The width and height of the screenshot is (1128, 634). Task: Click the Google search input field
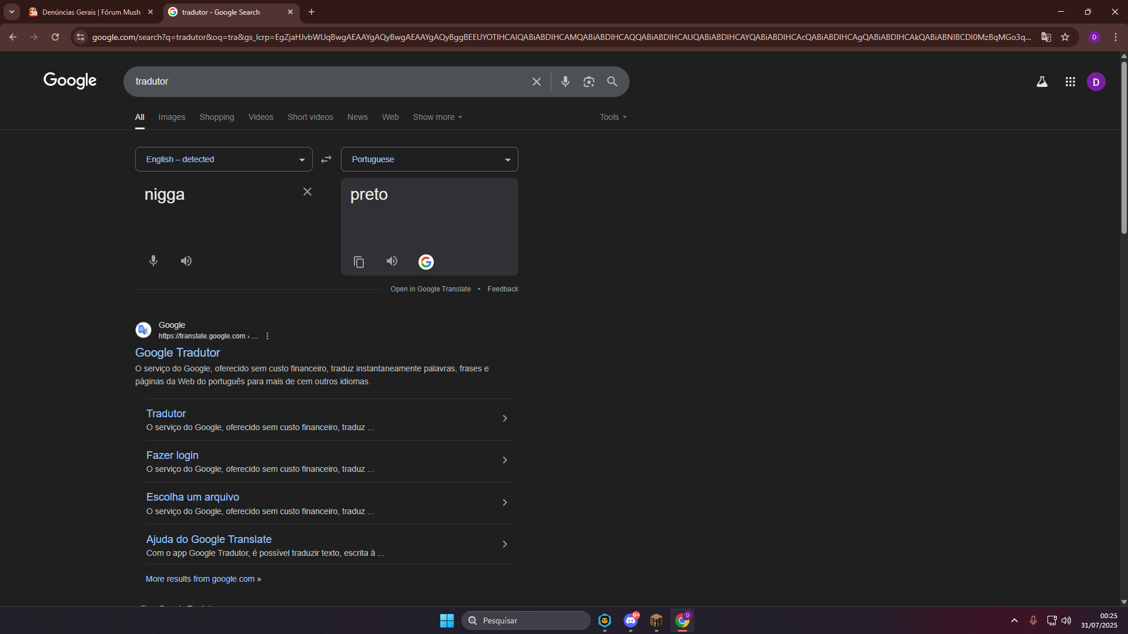(329, 82)
